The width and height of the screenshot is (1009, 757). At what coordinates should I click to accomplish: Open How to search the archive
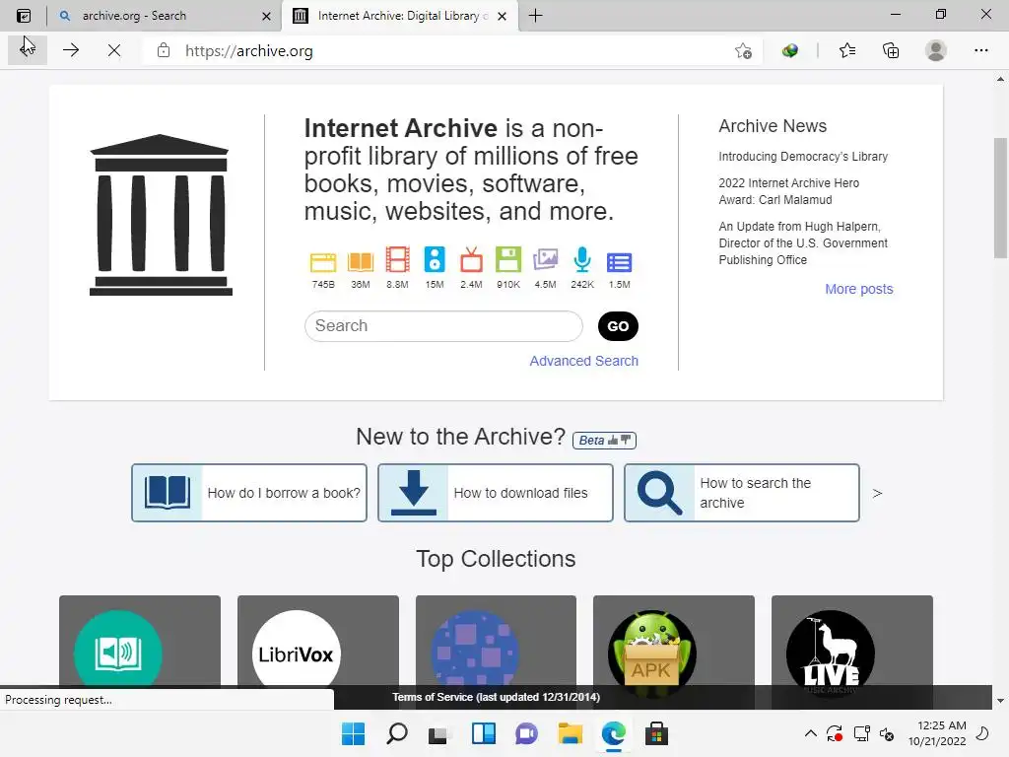tap(742, 493)
